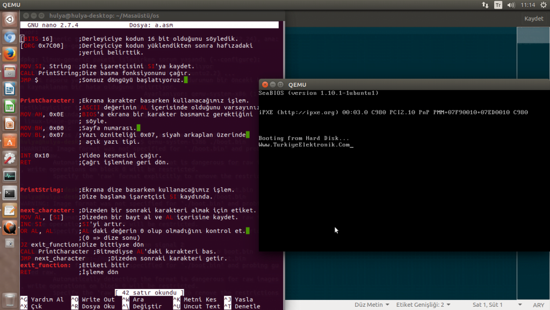Screen dimensions: 550x310
Task: Click the ^X Çık exit shortcut
Action: point(31,306)
